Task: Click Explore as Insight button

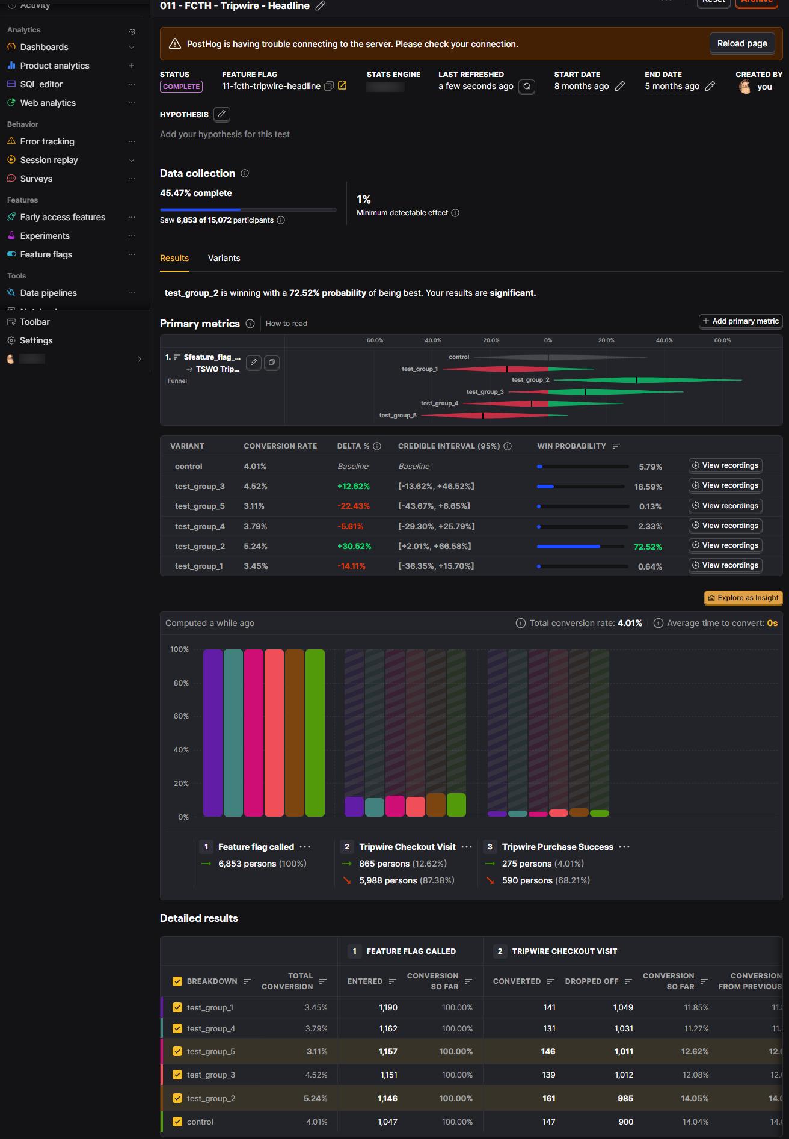Action: coord(743,598)
